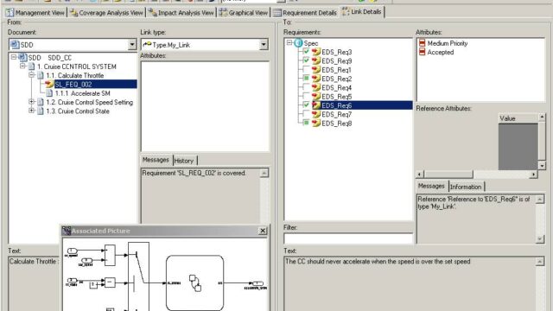Image resolution: width=553 pixels, height=311 pixels.
Task: Click the Simulink diagram thumbnail
Action: pyautogui.click(x=165, y=275)
